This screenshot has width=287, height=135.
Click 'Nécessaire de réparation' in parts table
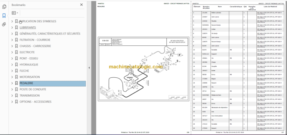pos(219,107)
